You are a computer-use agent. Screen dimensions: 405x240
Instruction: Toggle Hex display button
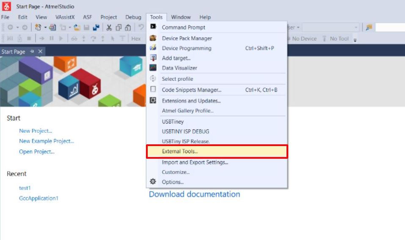(136, 39)
